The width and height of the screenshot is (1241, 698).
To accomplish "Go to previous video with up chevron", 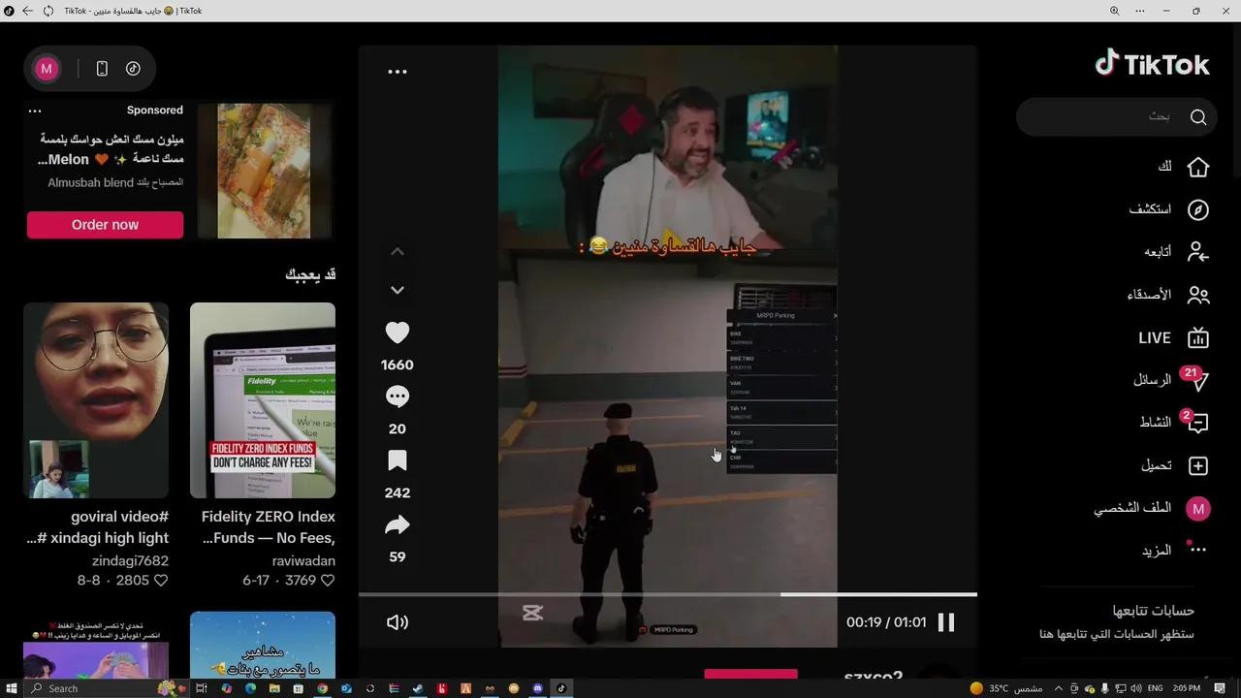I will (x=398, y=251).
